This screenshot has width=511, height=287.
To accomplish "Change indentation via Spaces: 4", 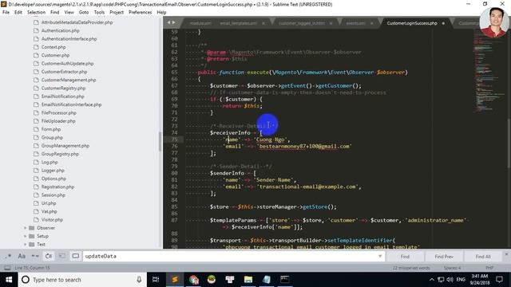I will (452, 268).
